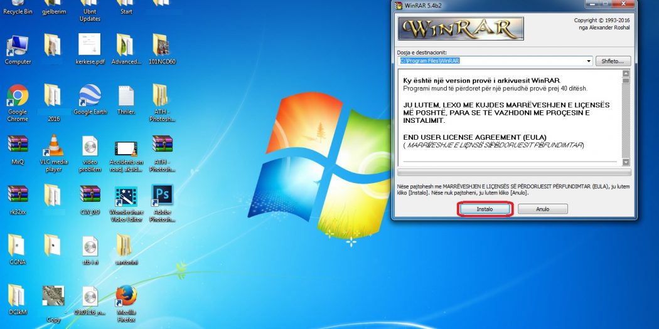
Task: Select the VLC media player shortcut
Action: coord(54,153)
